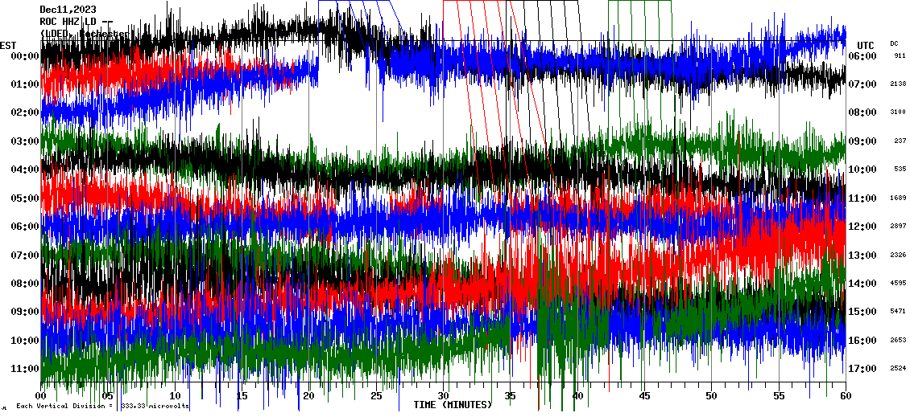Pick the 16:00 UTC time label
Viewport: 910px width, 417px height.
coord(862,341)
